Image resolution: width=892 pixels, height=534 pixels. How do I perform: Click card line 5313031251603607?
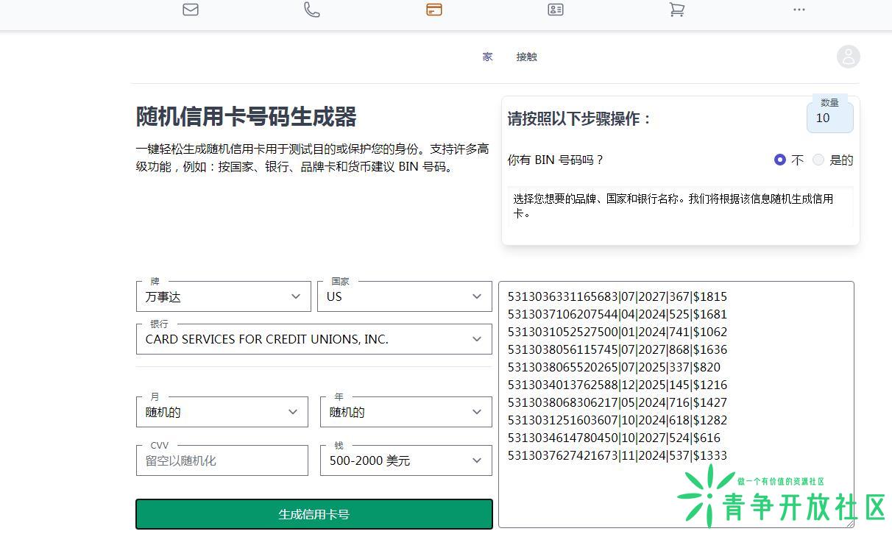[617, 420]
